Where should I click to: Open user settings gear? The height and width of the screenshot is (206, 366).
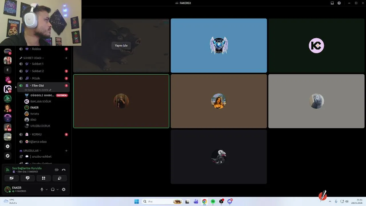click(63, 189)
